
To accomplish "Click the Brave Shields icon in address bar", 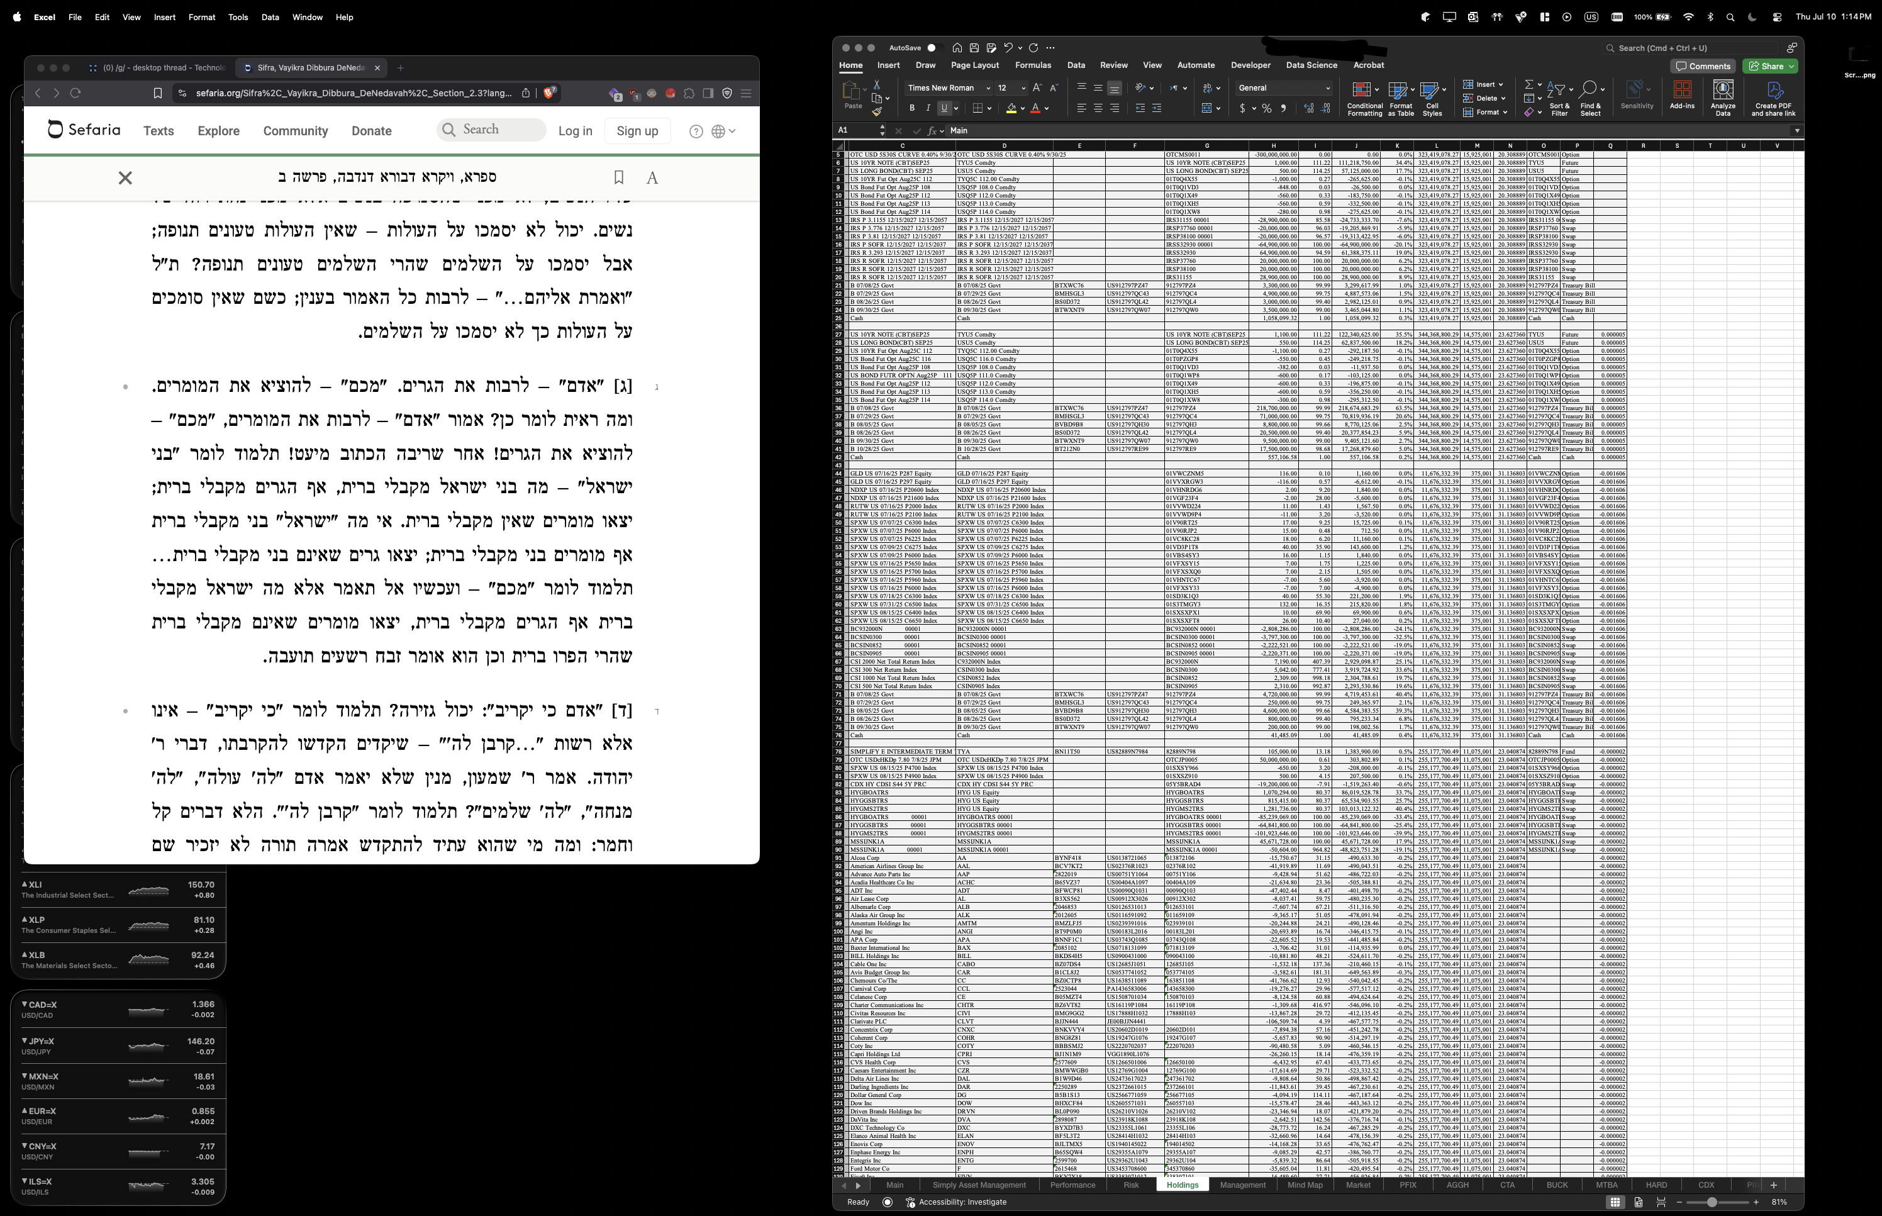I will (x=550, y=93).
